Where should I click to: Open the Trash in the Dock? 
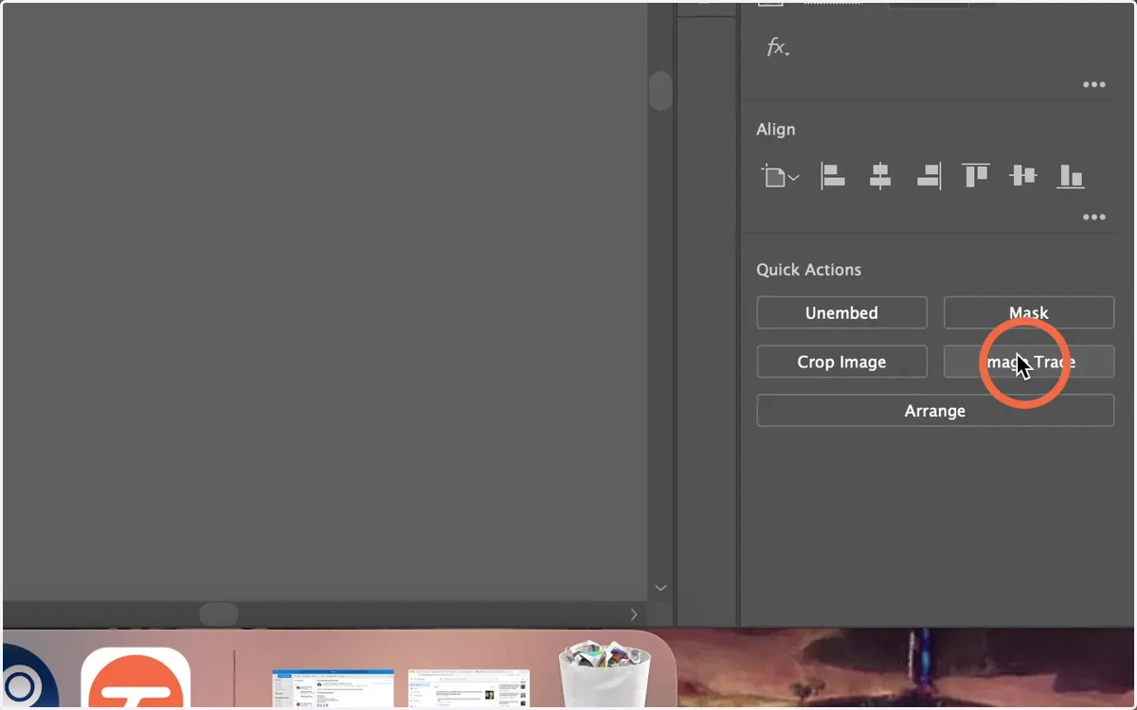[x=603, y=674]
